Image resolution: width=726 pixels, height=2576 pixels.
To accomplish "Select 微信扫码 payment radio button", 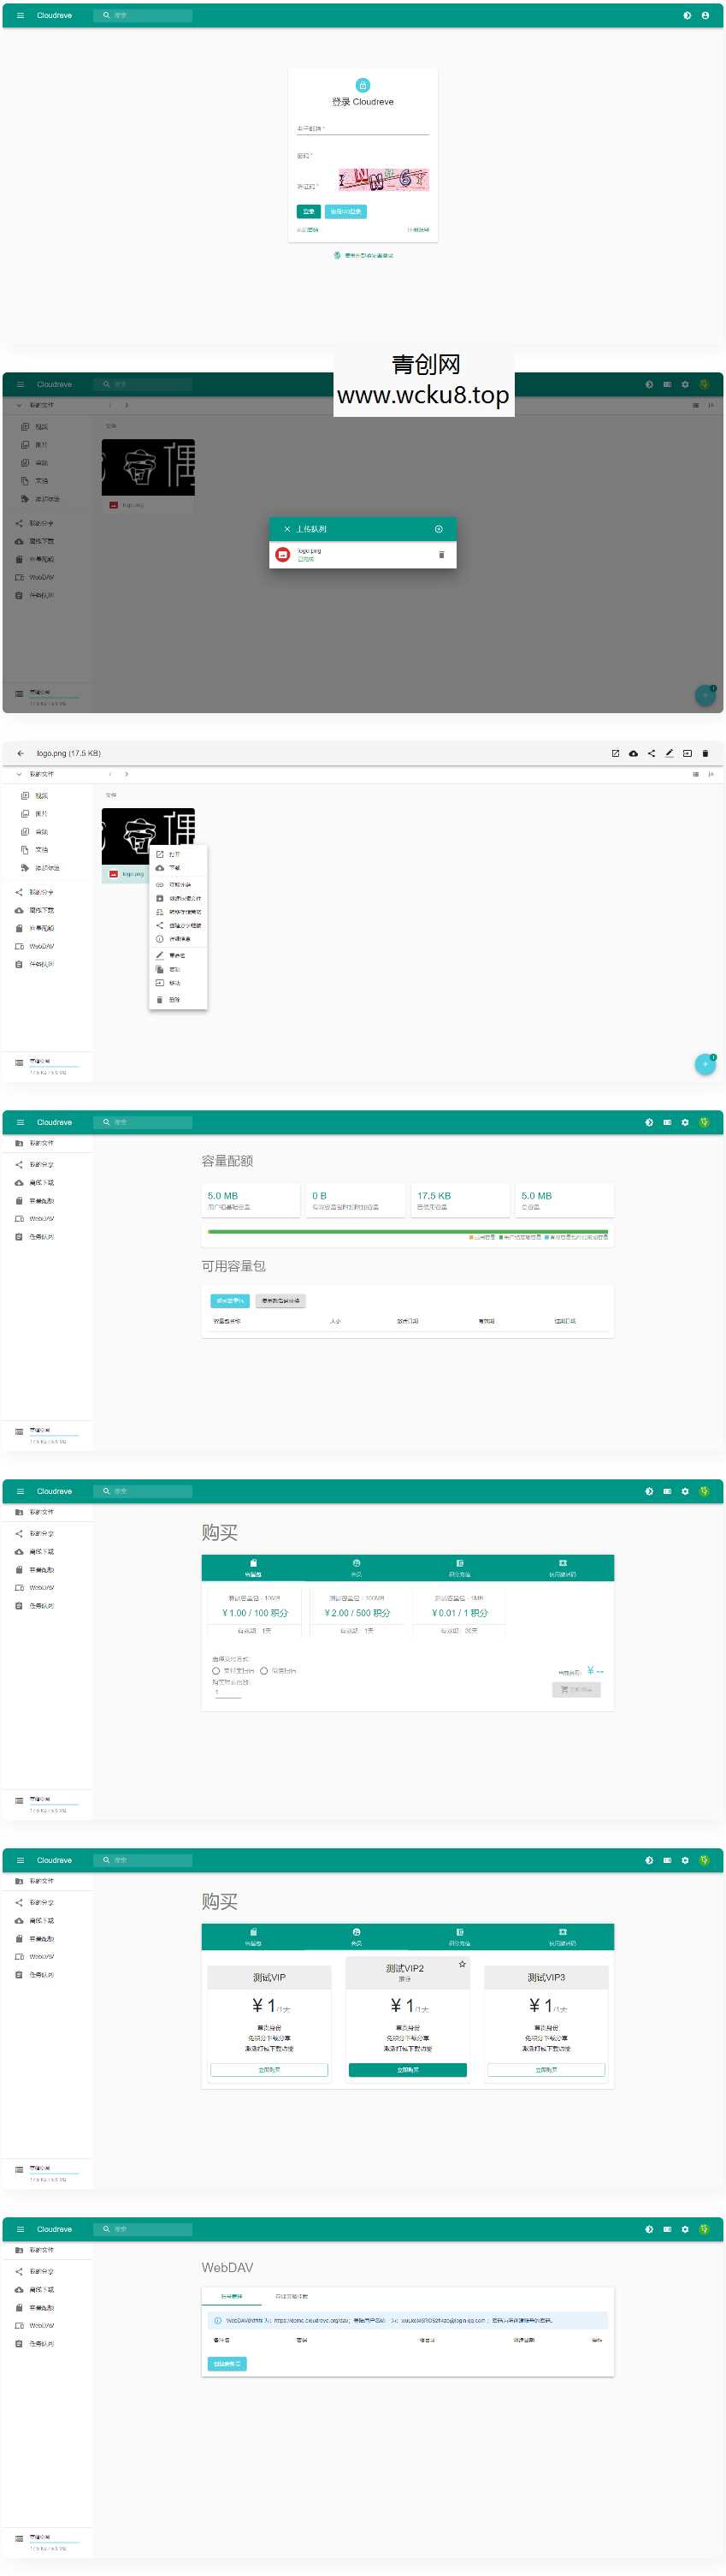I will point(263,1670).
